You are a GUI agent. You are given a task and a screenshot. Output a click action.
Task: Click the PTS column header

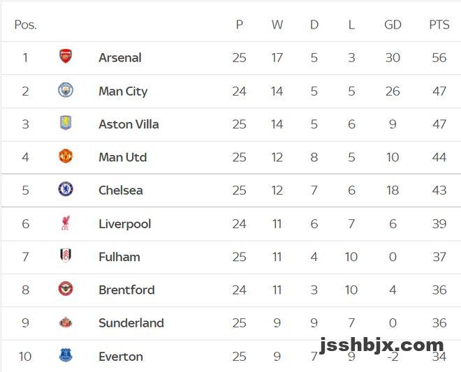439,25
